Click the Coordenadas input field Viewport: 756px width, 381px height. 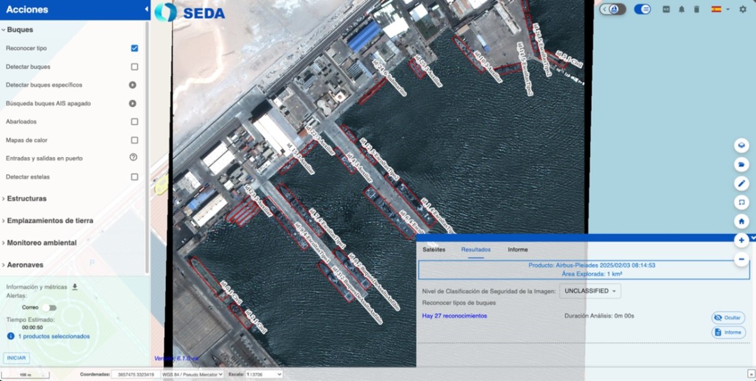tap(136, 375)
